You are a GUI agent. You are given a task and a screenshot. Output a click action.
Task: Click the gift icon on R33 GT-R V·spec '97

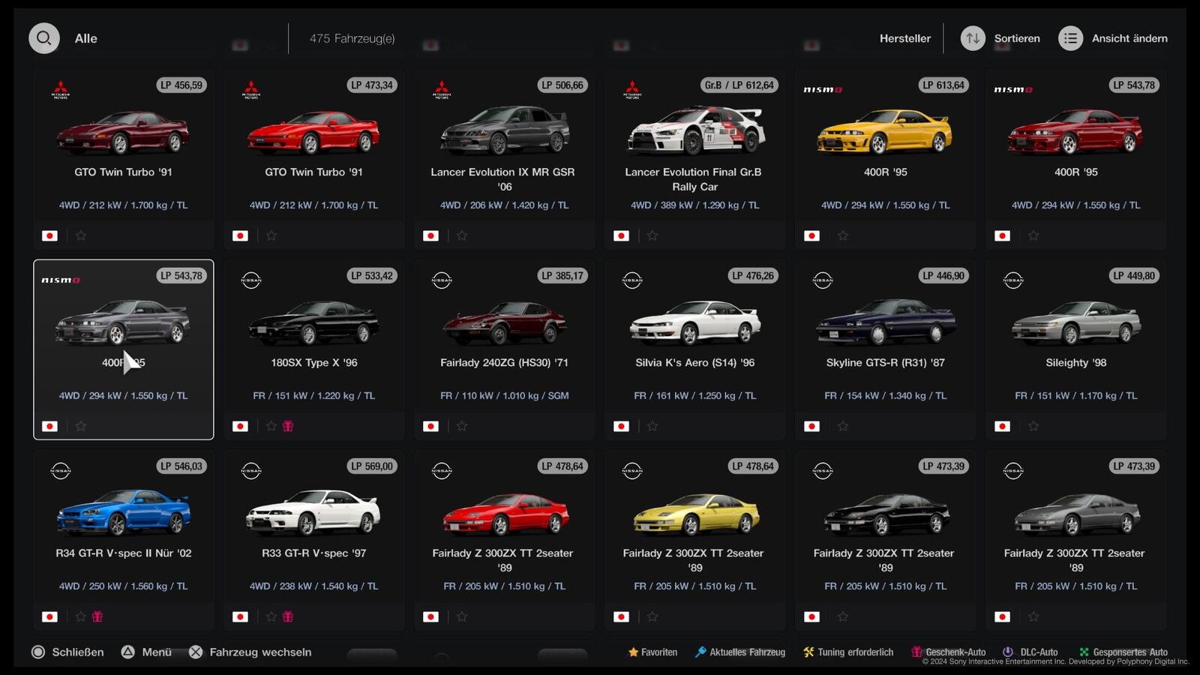point(288,616)
